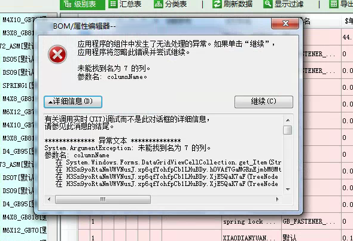
Task: Click the horizontal scrollbar thumb
Action: [103, 199]
